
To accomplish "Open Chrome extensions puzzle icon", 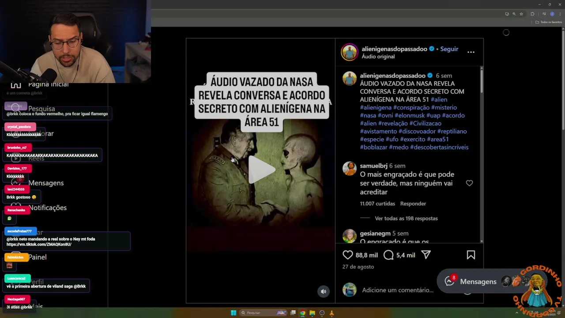I will tap(532, 14).
